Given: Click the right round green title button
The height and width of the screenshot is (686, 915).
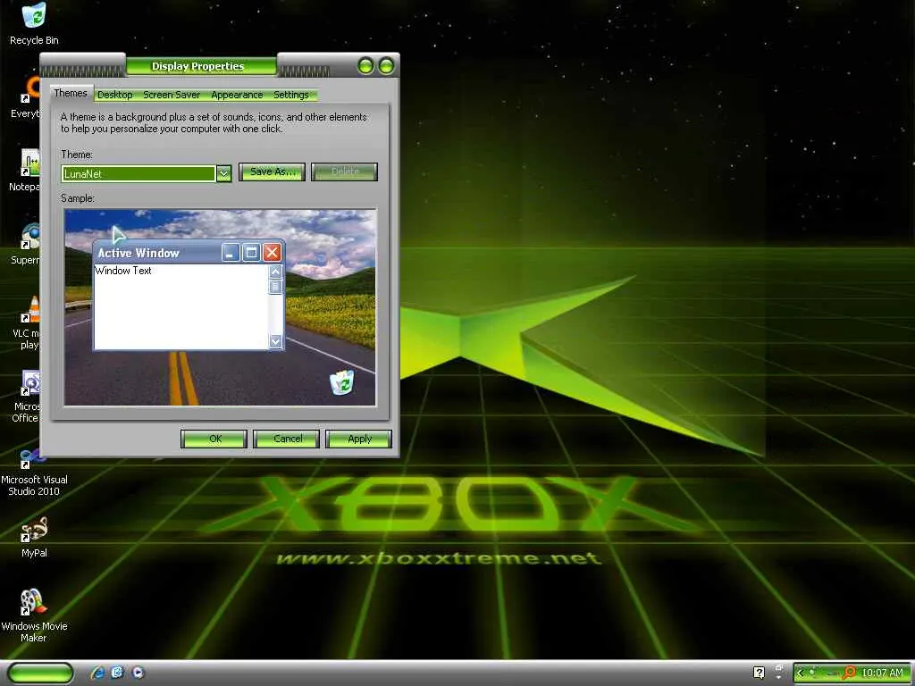Looking at the screenshot, I should coord(386,66).
